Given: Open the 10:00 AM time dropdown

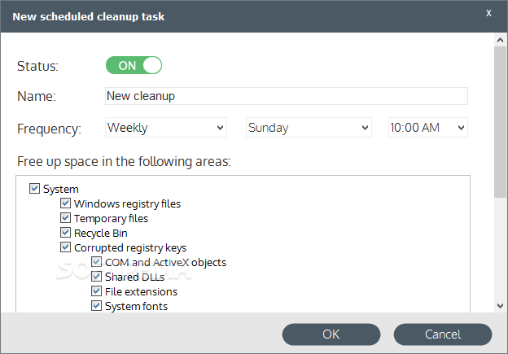Looking at the screenshot, I should click(x=428, y=128).
